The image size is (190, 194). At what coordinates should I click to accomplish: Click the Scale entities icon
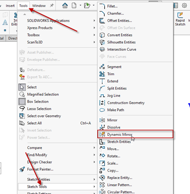102,163
